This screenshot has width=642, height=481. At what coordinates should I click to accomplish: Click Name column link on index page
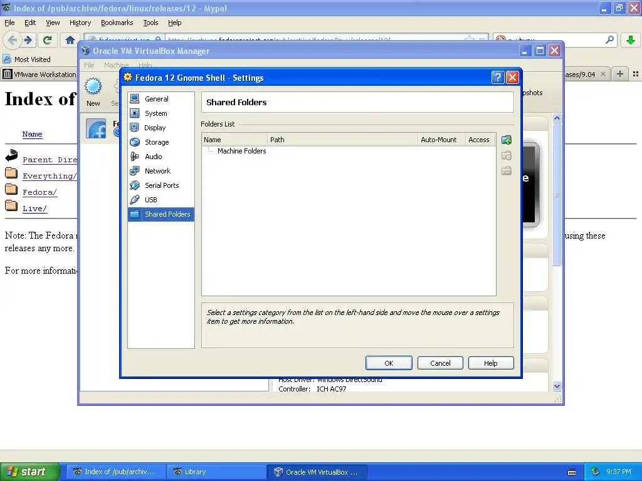click(x=33, y=134)
